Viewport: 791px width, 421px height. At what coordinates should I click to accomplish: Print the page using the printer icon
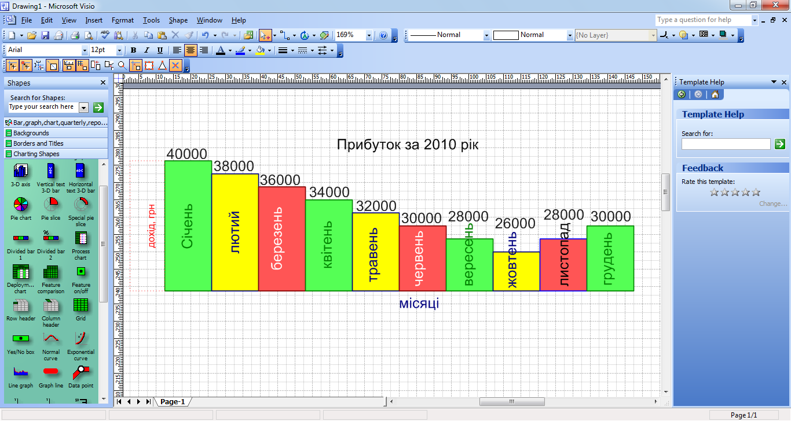(74, 35)
